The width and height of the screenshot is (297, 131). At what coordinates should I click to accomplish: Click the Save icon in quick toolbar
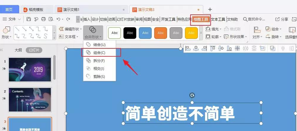[x=29, y=19]
